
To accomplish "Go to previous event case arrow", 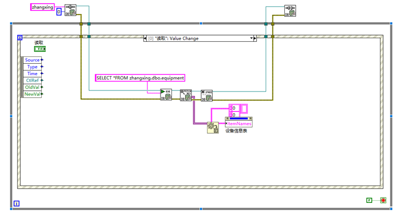I will click(x=145, y=39).
